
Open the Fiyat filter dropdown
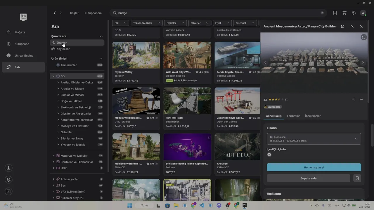pos(222,23)
